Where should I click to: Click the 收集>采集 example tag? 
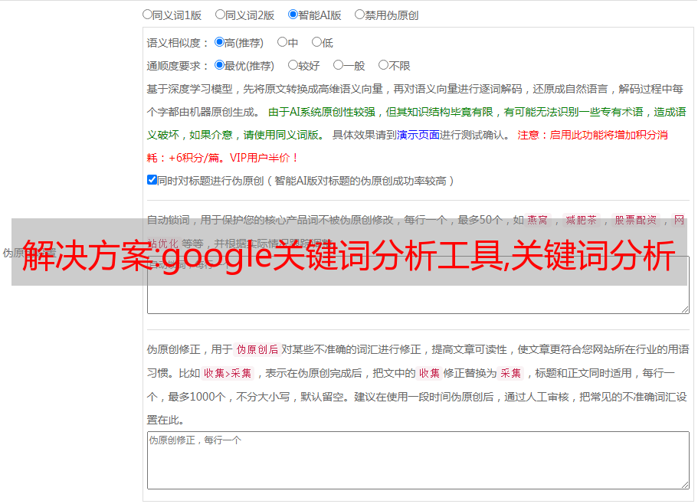(x=228, y=373)
